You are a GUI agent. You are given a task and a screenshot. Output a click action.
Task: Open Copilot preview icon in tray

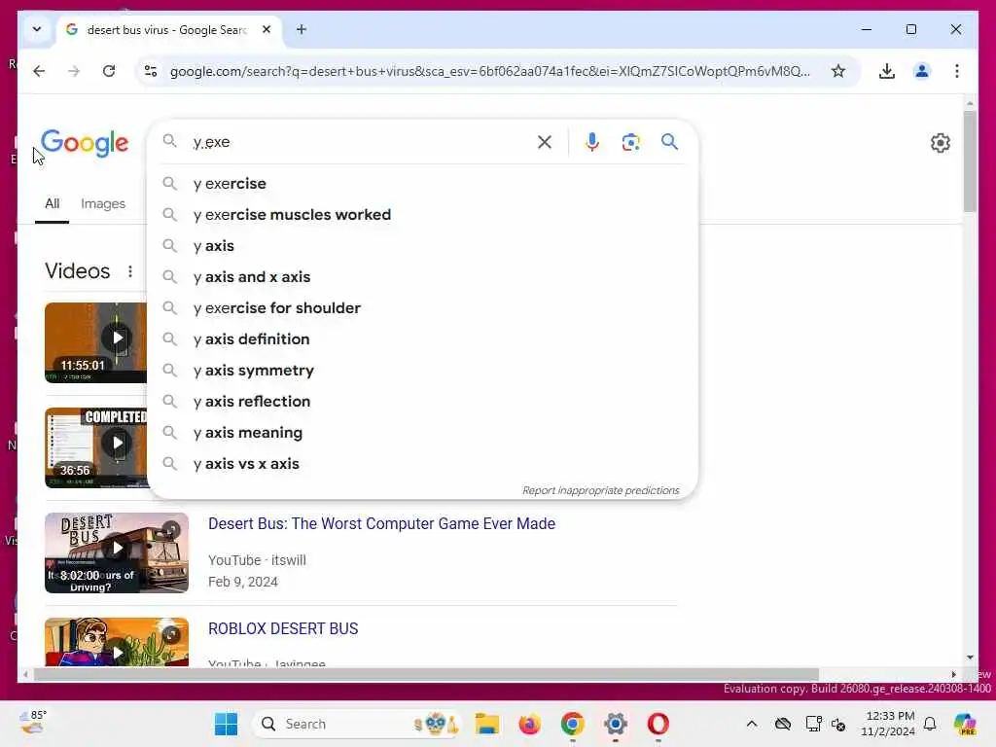click(965, 724)
